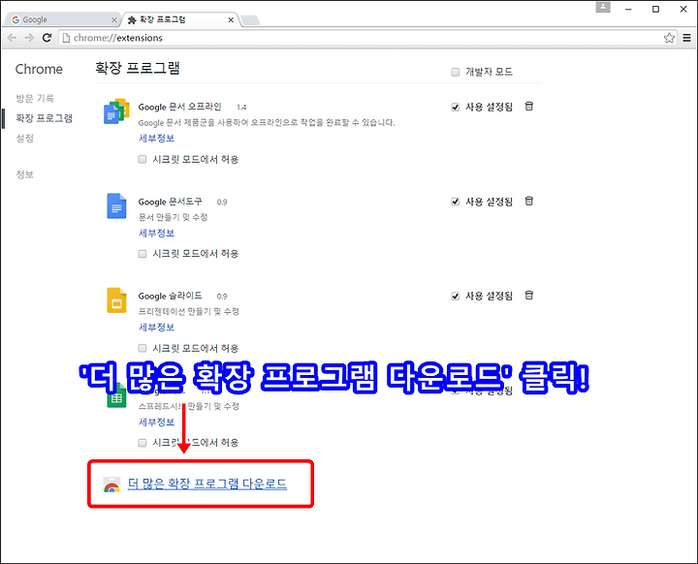Select the 확장 프로그램 browser tab
This screenshot has height=564, width=698.
tap(180, 19)
